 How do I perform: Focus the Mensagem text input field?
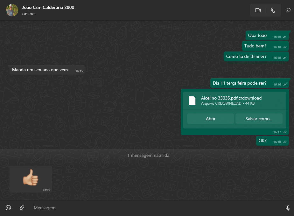pyautogui.click(x=153, y=208)
